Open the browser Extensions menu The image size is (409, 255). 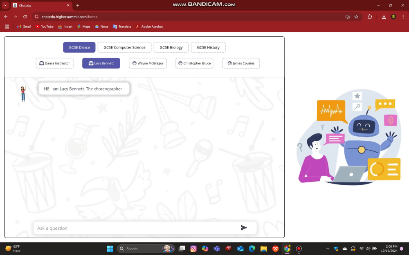tap(370, 17)
